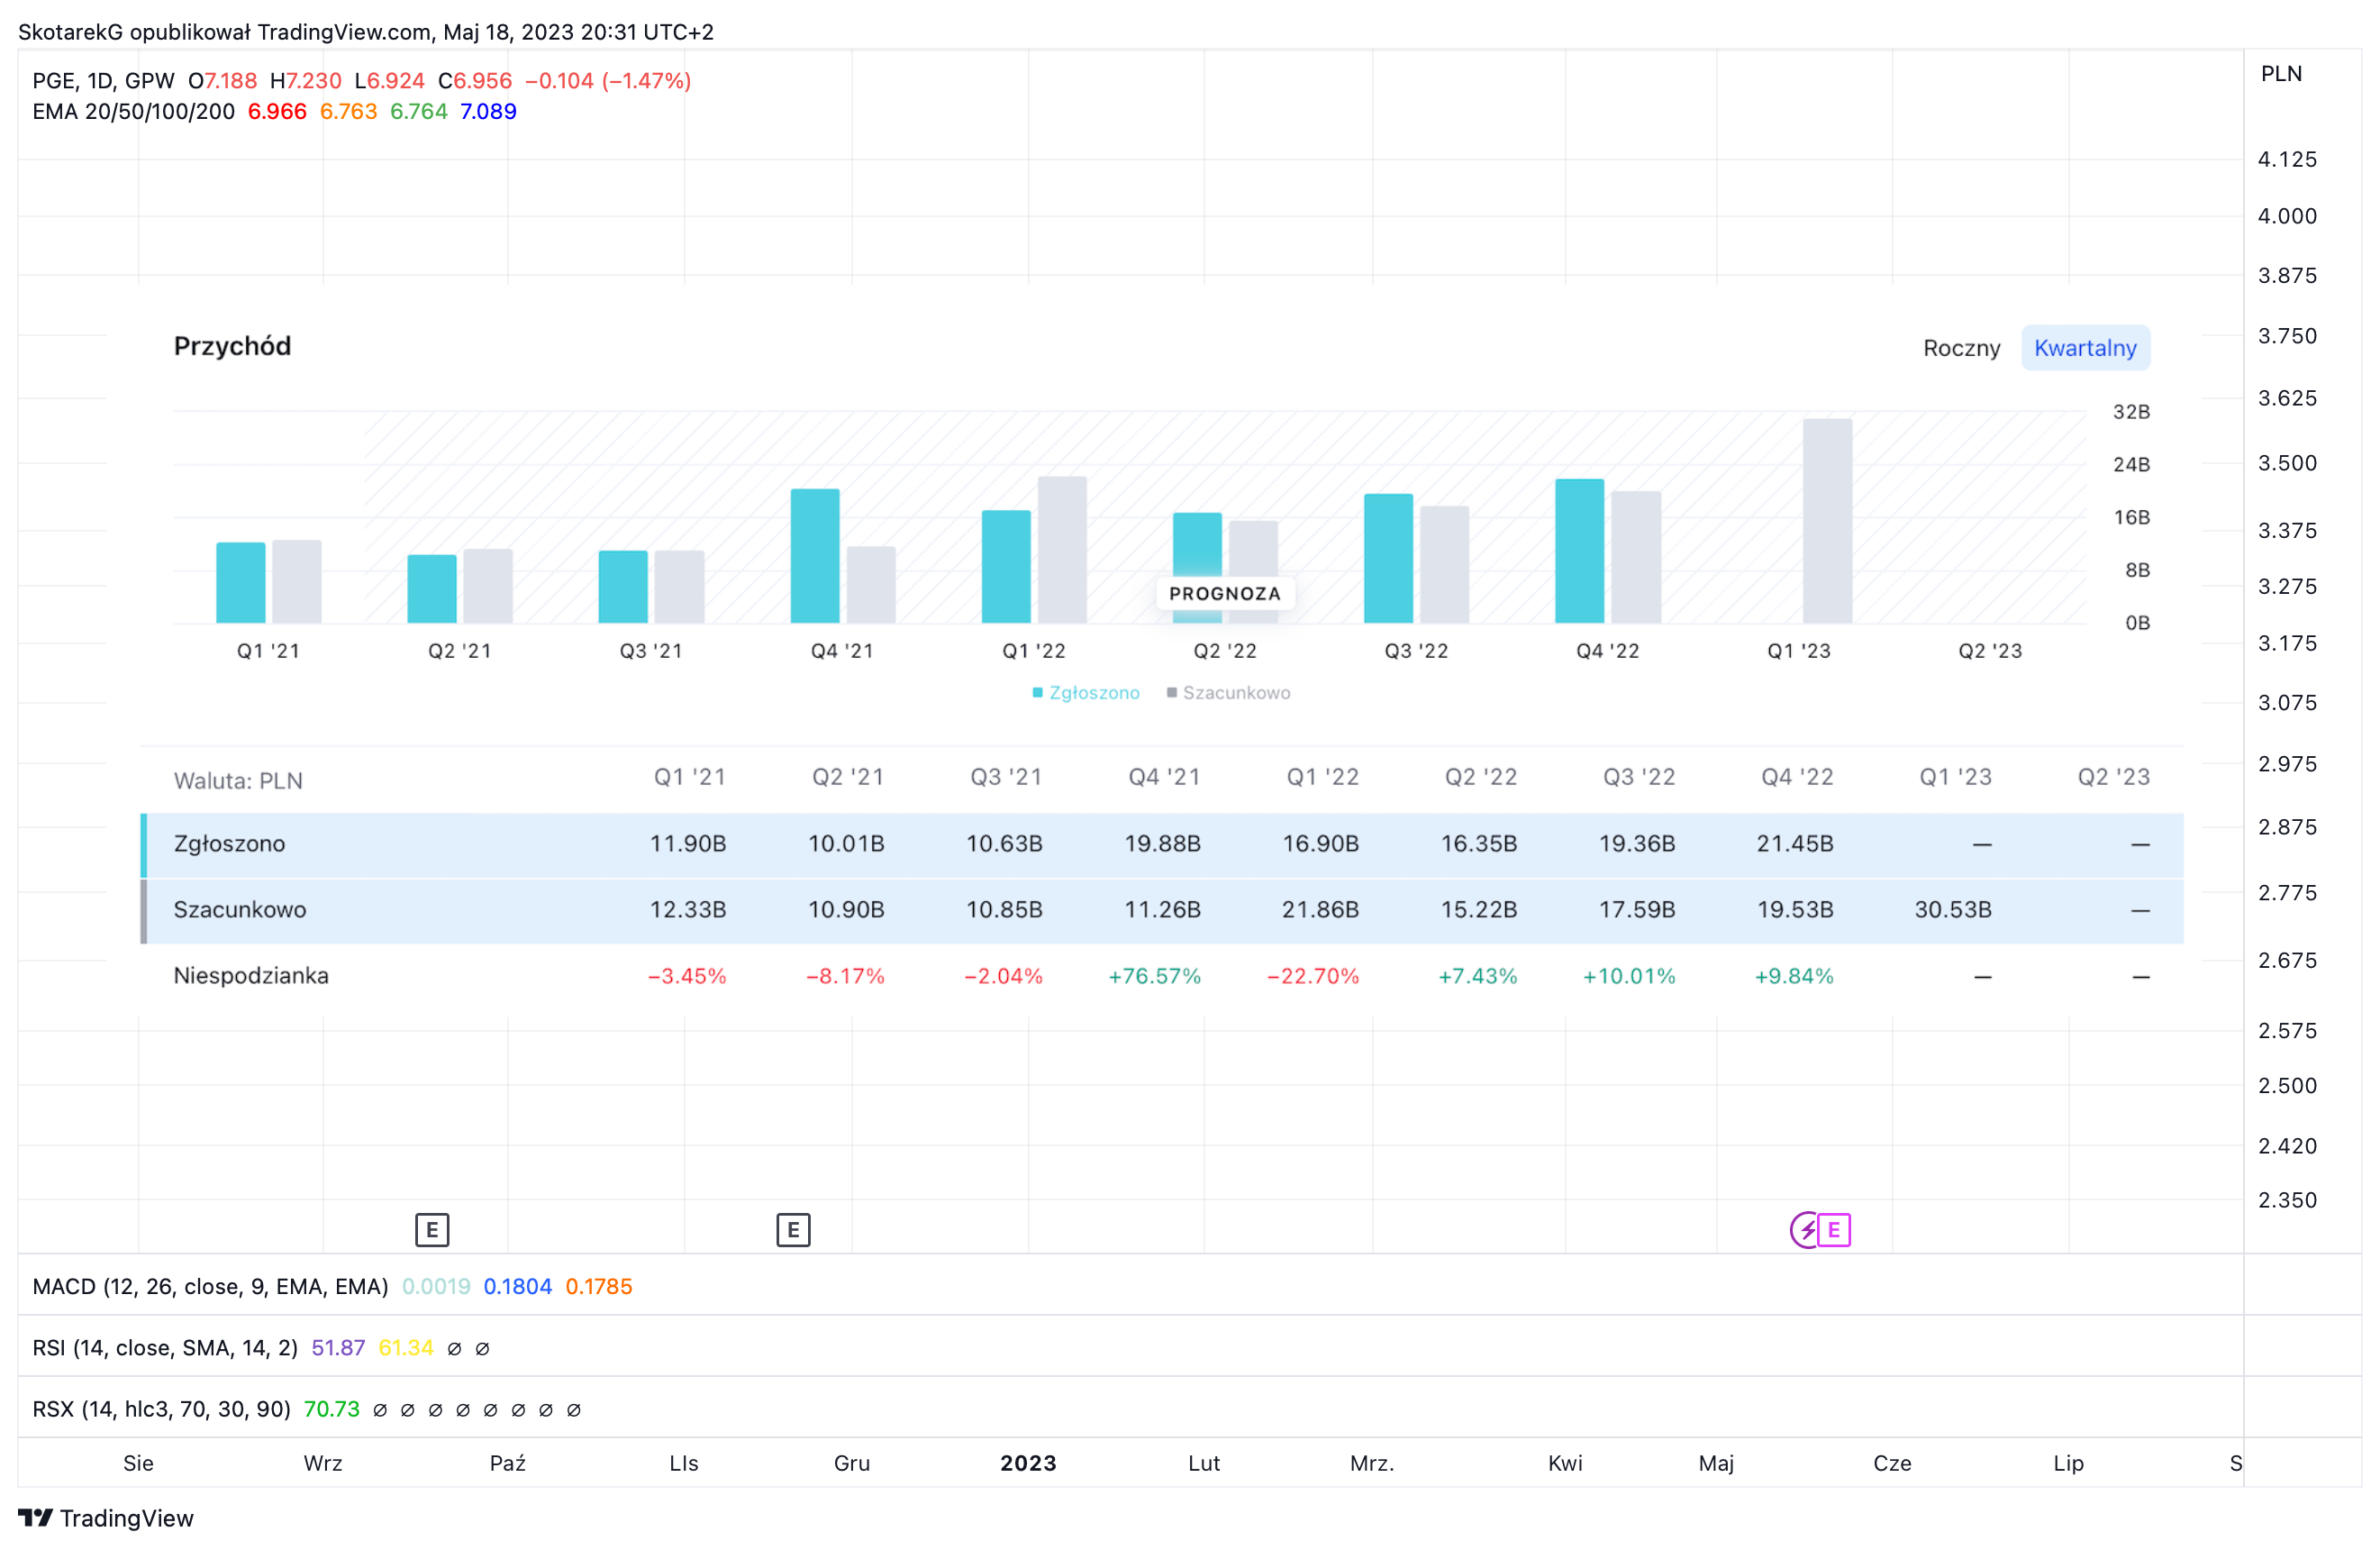The image size is (2380, 1550).
Task: Click the Q4 '22 table column header
Action: 1797,778
